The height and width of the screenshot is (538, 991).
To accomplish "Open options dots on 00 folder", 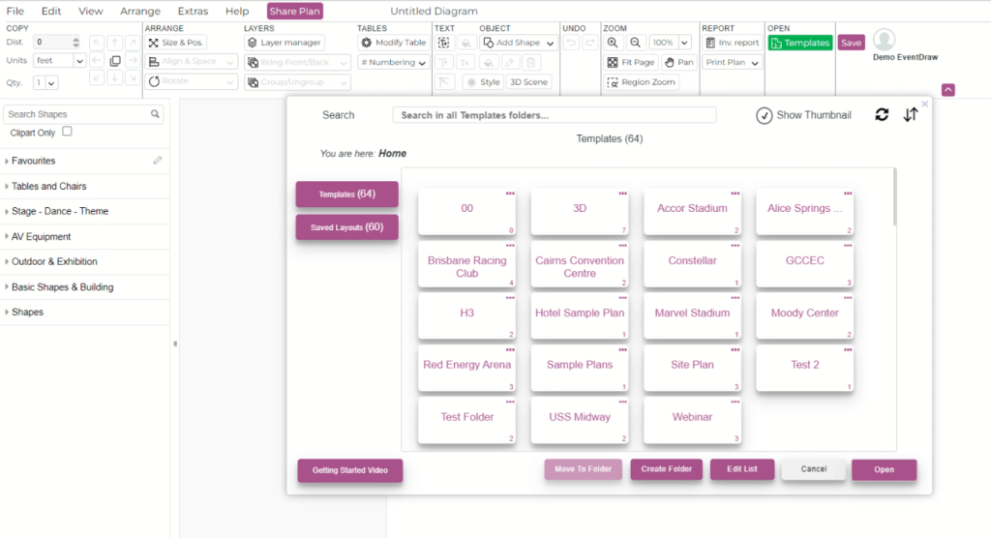I will 510,194.
